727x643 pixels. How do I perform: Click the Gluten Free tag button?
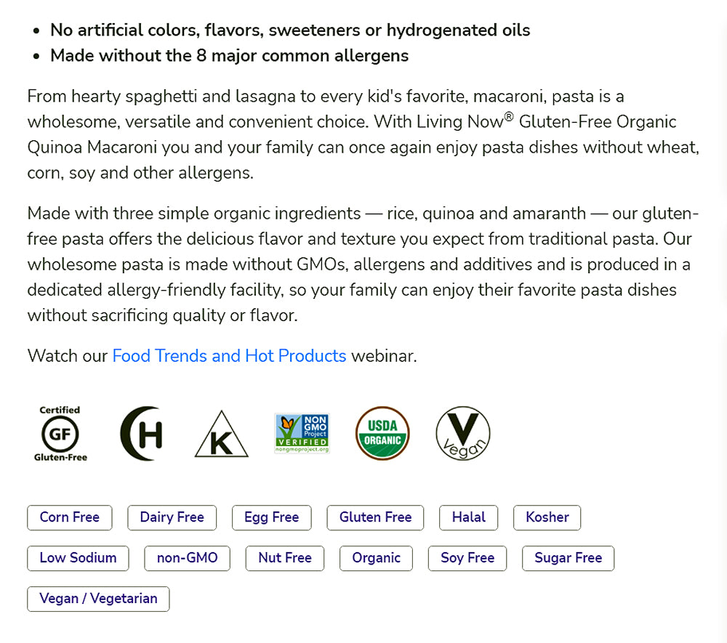(375, 517)
